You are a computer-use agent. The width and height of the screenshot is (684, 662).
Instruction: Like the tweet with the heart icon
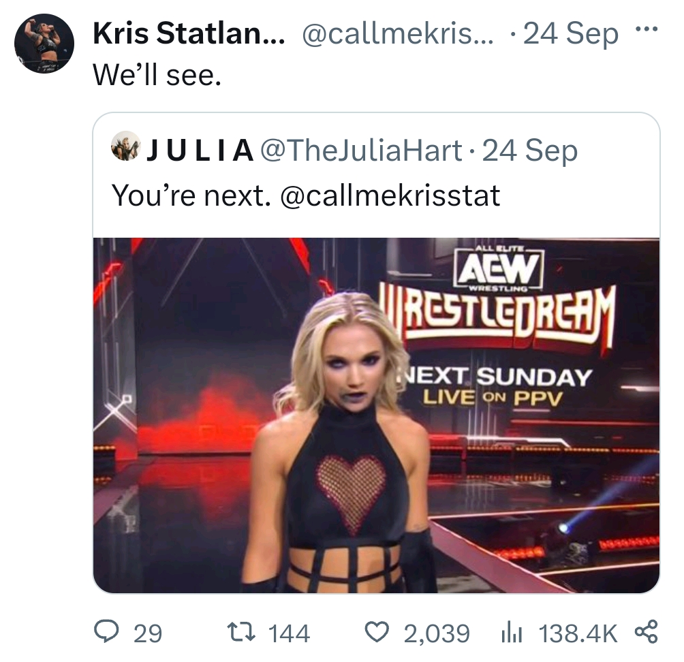[377, 632]
